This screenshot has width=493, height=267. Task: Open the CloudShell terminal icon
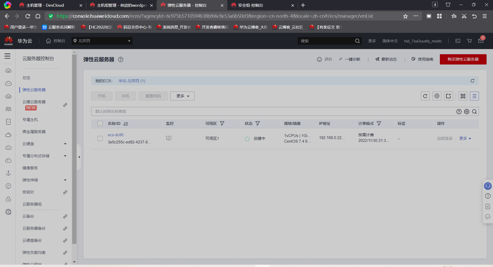(458, 41)
